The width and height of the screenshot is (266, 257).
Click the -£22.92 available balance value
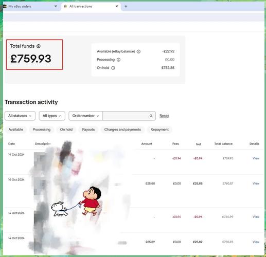pyautogui.click(x=168, y=51)
